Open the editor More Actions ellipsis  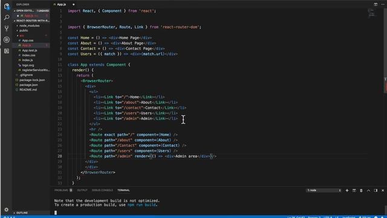point(383,4)
